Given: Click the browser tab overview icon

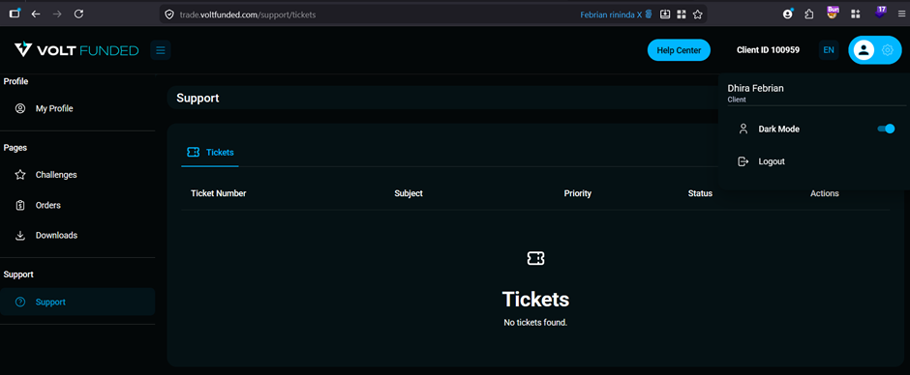Looking at the screenshot, I should 15,13.
